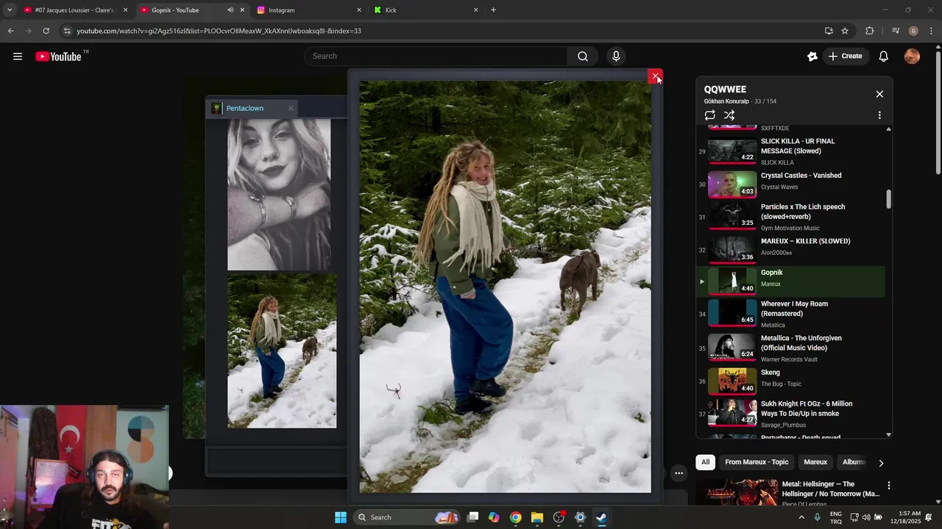Click the icon left of the Create button
The width and height of the screenshot is (942, 529).
812,57
